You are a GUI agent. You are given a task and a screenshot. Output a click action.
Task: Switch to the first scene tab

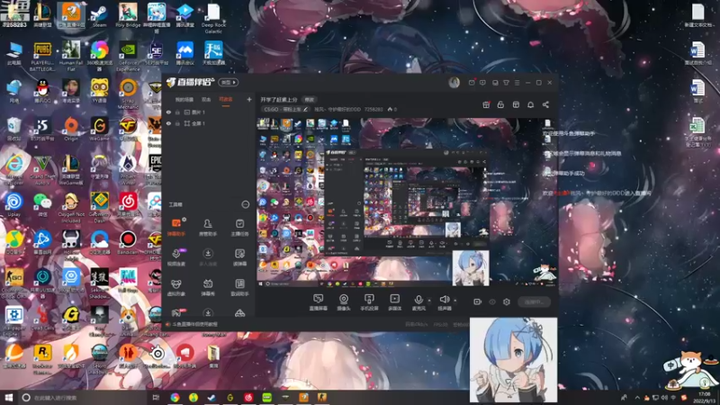pyautogui.click(x=184, y=100)
